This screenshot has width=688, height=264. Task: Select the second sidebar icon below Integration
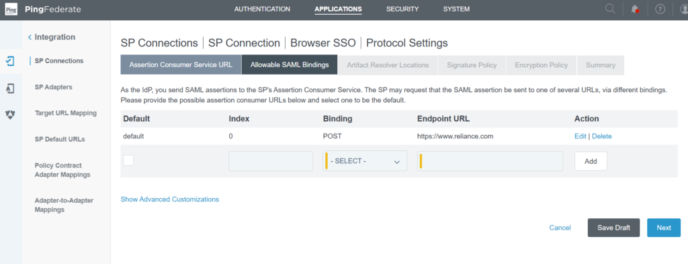click(x=11, y=88)
